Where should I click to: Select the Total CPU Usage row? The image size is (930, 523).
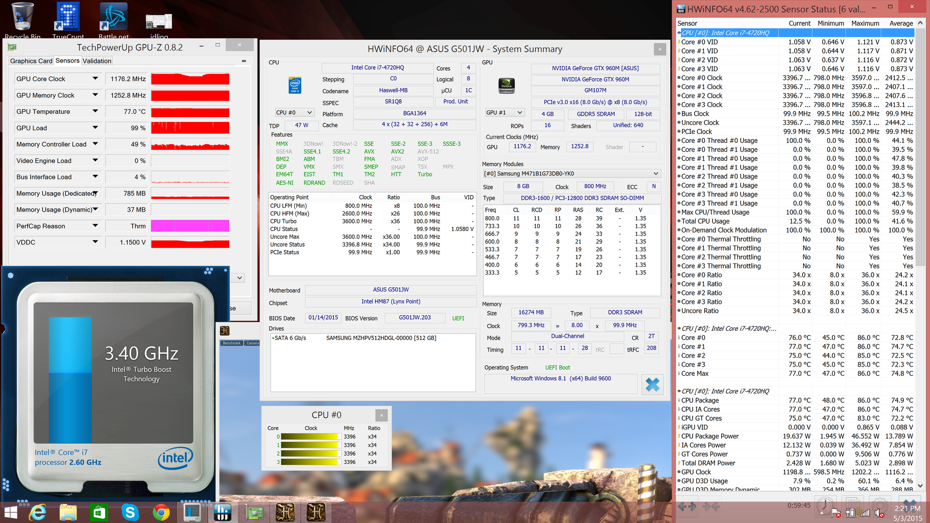coord(795,221)
